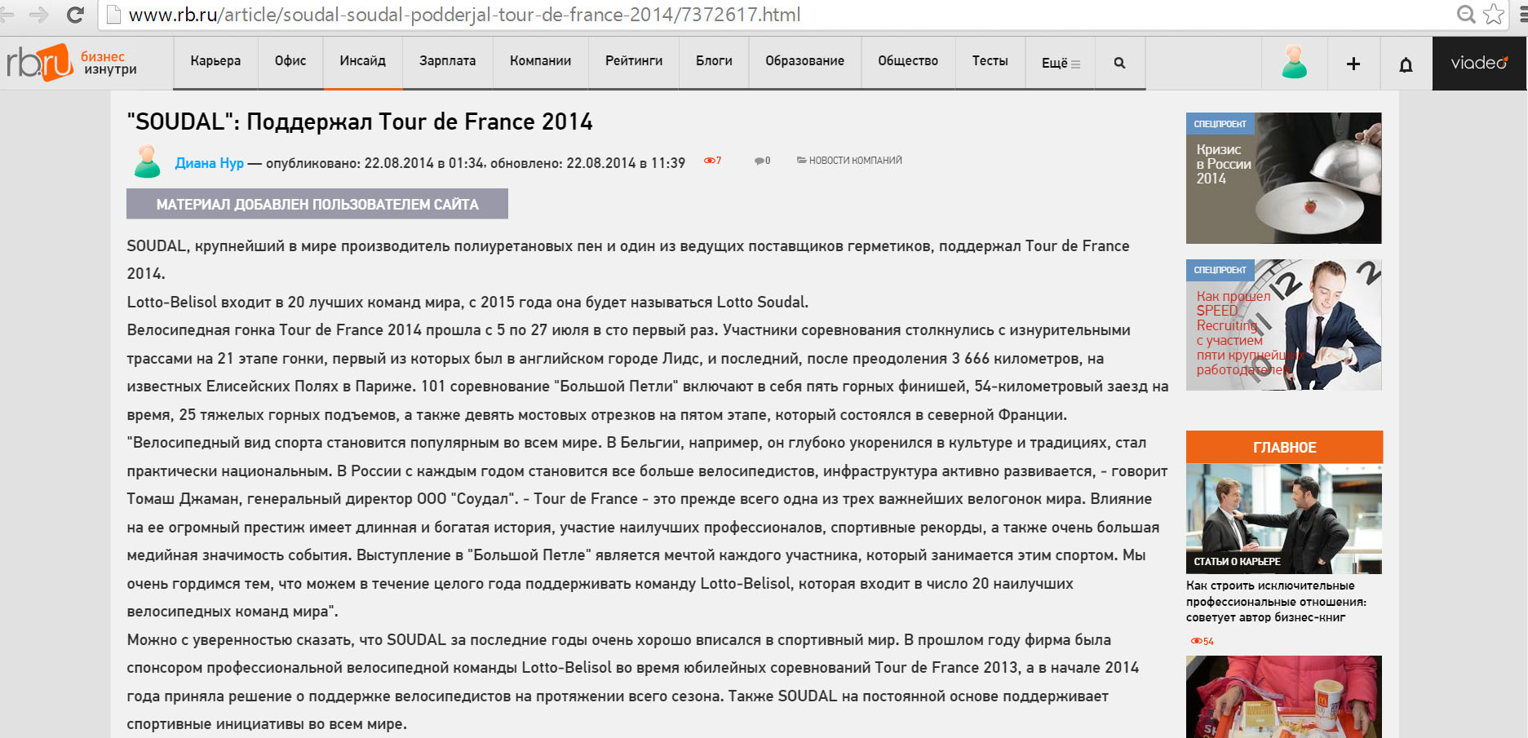Click the views counter 54 under the career article
Viewport: 1528px width, 738px height.
pyautogui.click(x=1202, y=641)
